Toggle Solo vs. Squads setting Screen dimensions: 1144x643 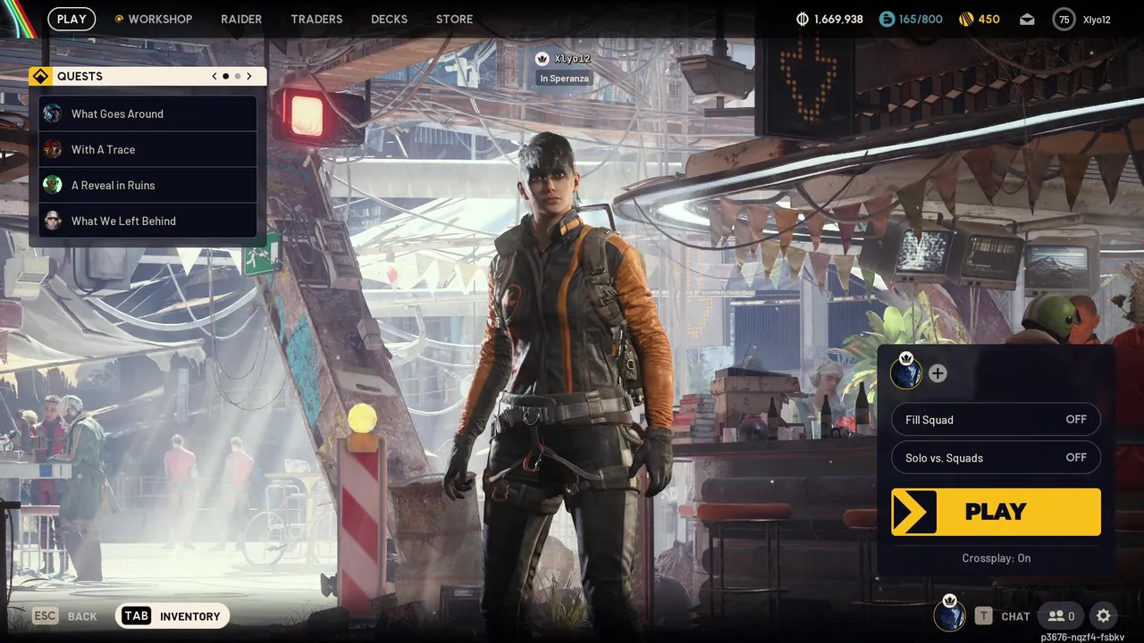[x=996, y=457]
